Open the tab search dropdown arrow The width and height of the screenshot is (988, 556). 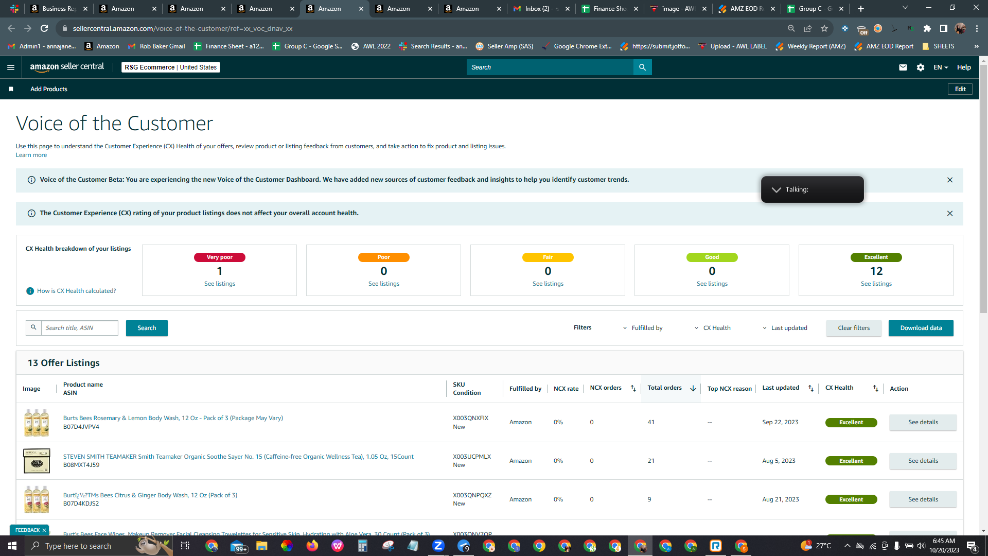[x=905, y=8]
